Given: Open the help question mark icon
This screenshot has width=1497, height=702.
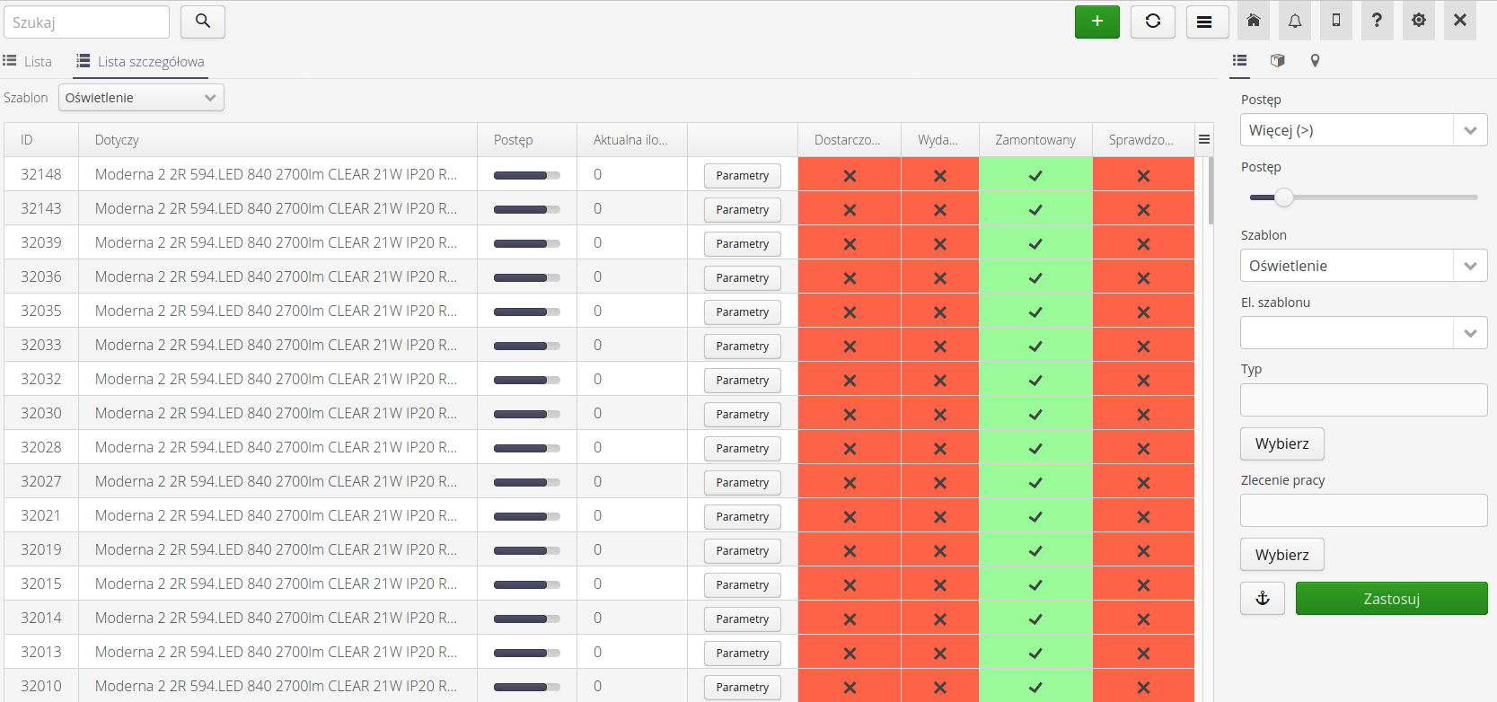Looking at the screenshot, I should [x=1377, y=21].
